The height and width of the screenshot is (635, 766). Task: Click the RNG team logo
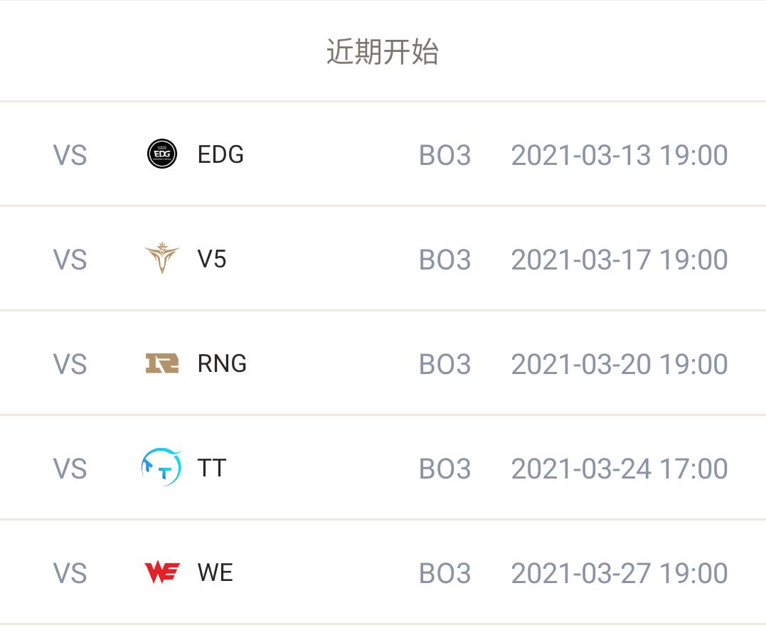tap(162, 363)
